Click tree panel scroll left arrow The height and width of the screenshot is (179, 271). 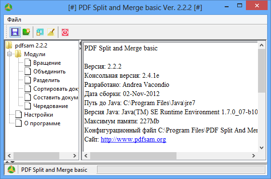[x=9, y=155]
